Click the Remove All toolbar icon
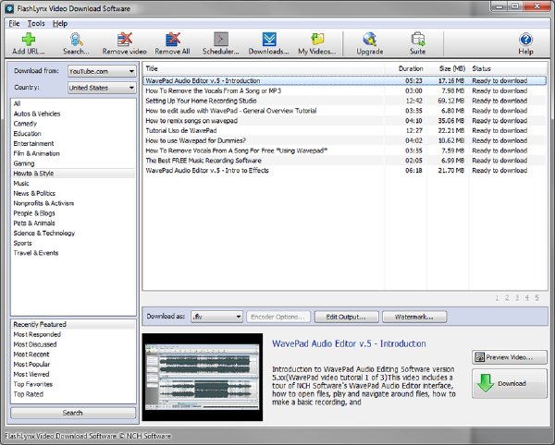Viewport: 555px width, 445px height. click(x=172, y=39)
